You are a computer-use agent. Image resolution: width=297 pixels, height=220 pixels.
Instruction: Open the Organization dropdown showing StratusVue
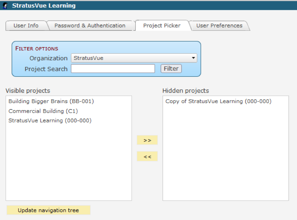[134, 58]
